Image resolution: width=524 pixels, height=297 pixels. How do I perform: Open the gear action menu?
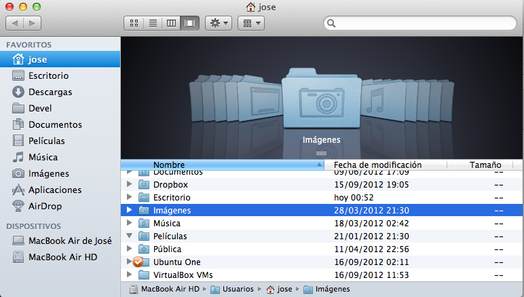click(219, 23)
